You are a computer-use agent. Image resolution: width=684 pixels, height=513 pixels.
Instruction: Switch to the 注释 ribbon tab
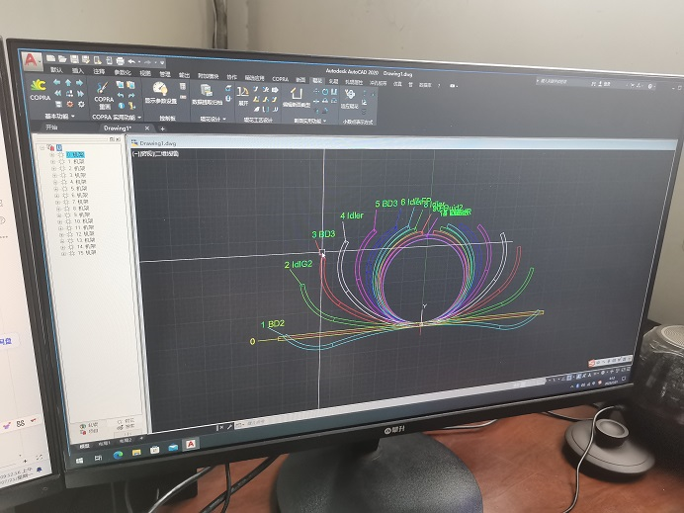click(x=99, y=71)
